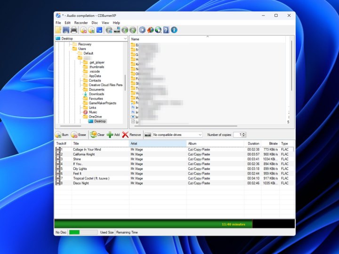
Task: Select the OneDrive folder in the tree
Action: pos(95,117)
